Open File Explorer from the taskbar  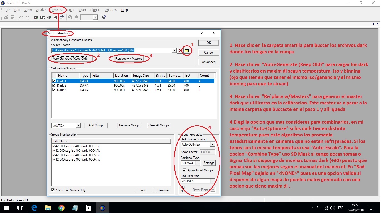tap(48, 208)
